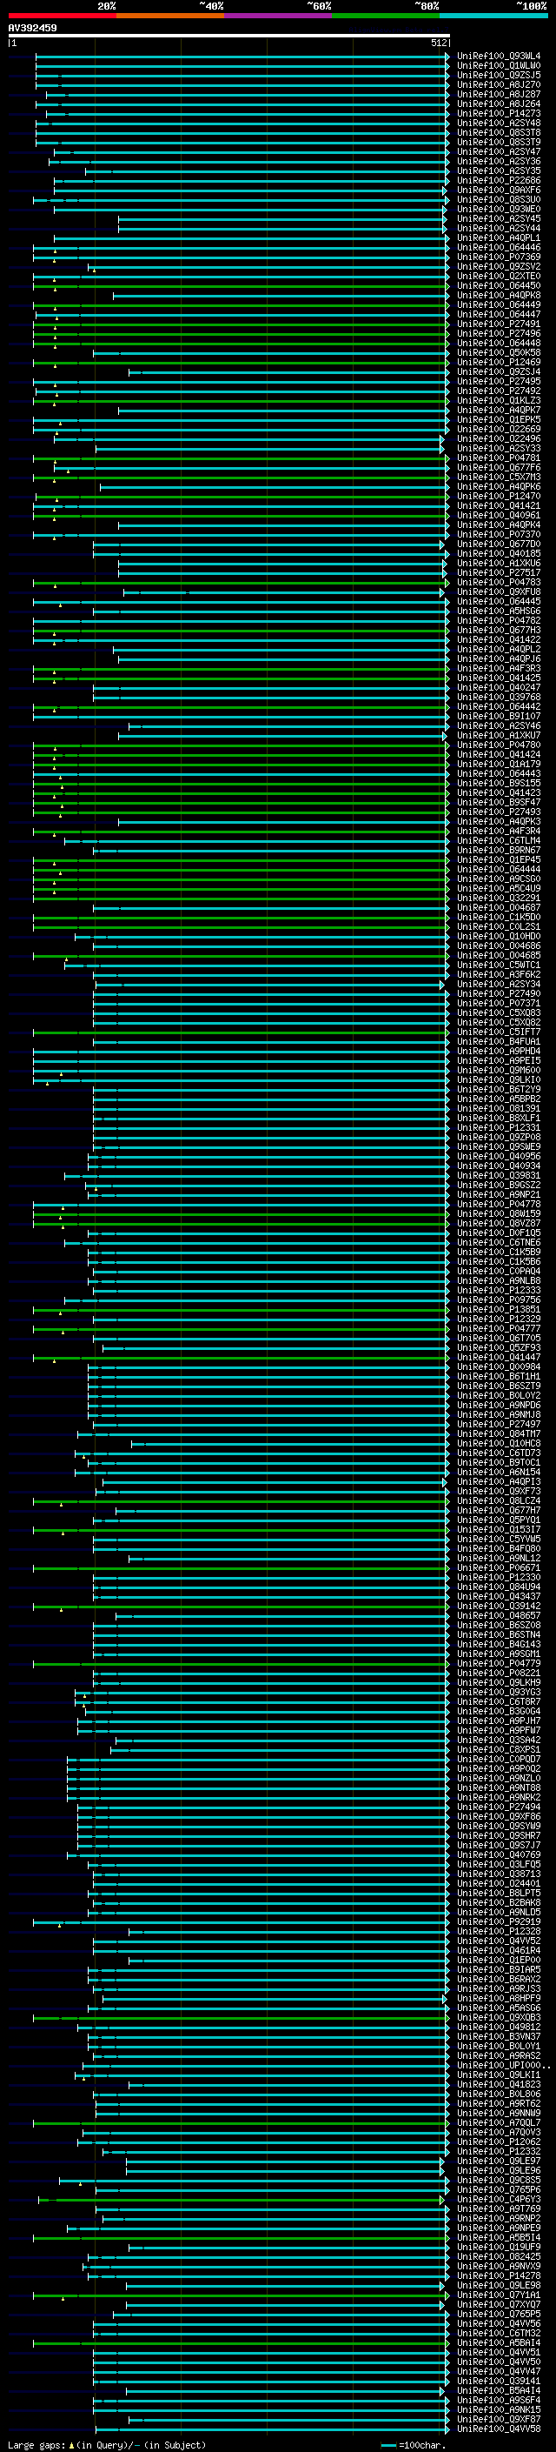Select UniRef100_O04685 row label
Viewport: 556px width, 2452px height.
[499, 956]
